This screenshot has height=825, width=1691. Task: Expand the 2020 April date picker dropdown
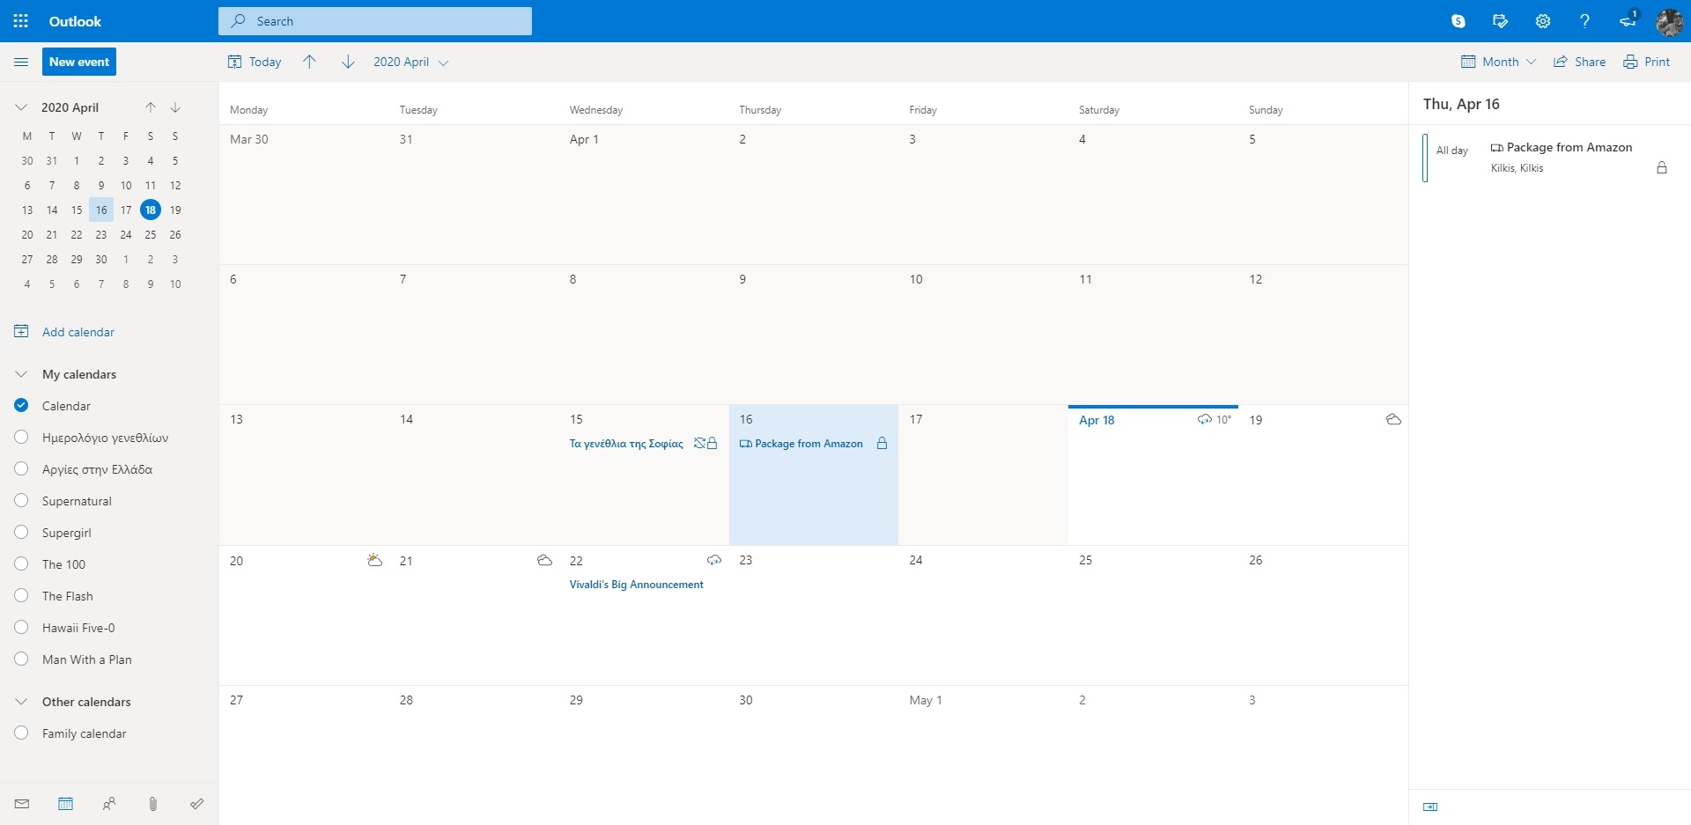pos(410,62)
